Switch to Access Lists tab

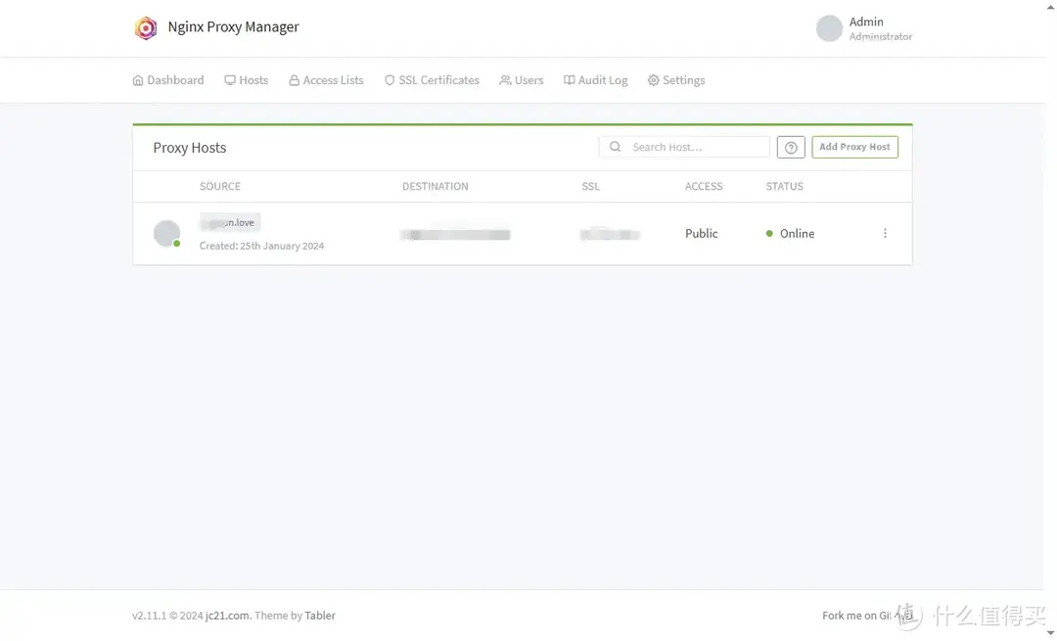(326, 80)
